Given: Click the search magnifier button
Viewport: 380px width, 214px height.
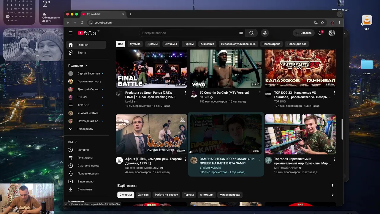Looking at the screenshot, I should (x=251, y=33).
